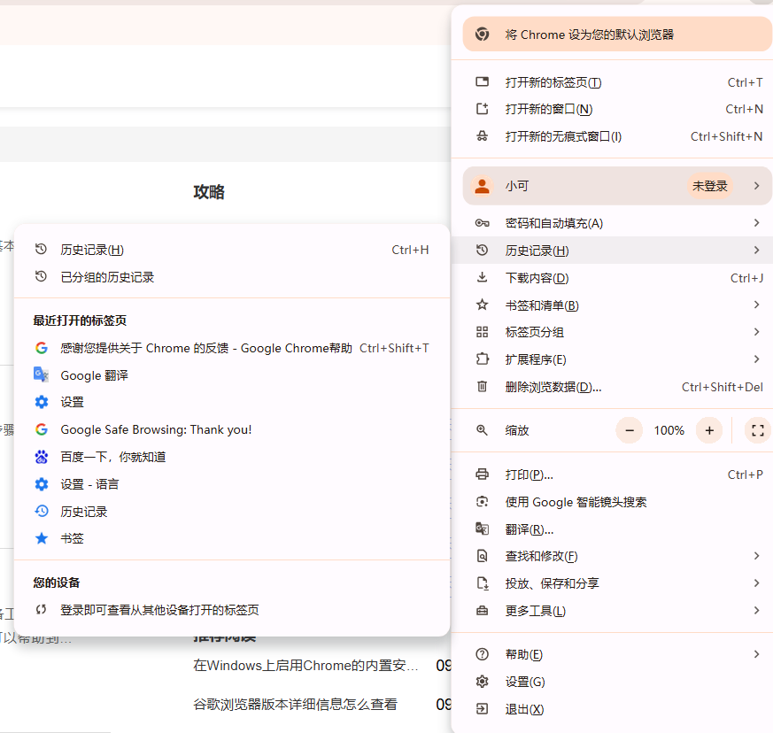
Task: Click the grid icon beside 标签页分组
Action: tap(483, 332)
